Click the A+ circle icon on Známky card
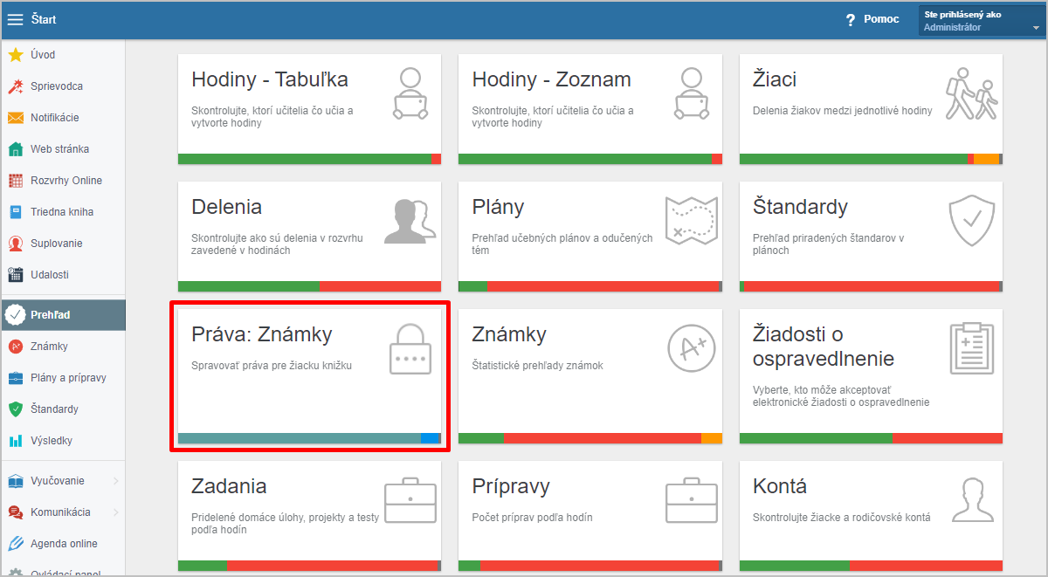1048x577 pixels. pyautogui.click(x=692, y=348)
